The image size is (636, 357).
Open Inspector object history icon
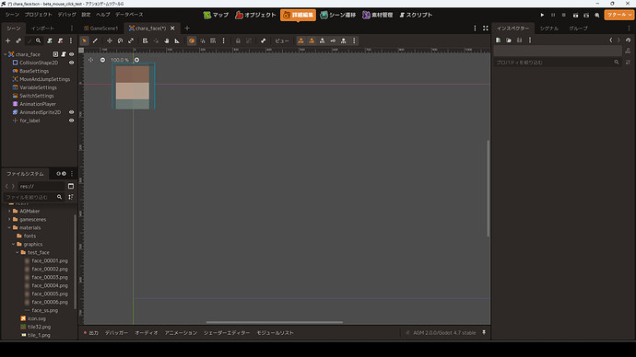click(x=628, y=40)
